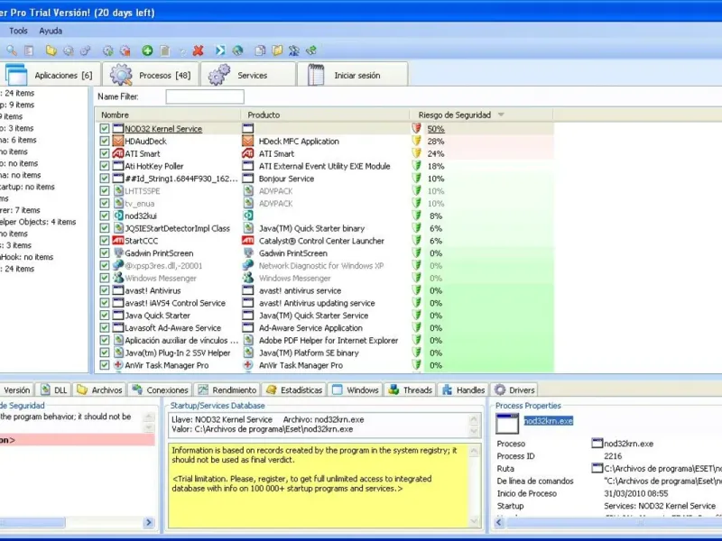Open the Iniciar sesión tab
The height and width of the screenshot is (541, 722).
coord(353,75)
